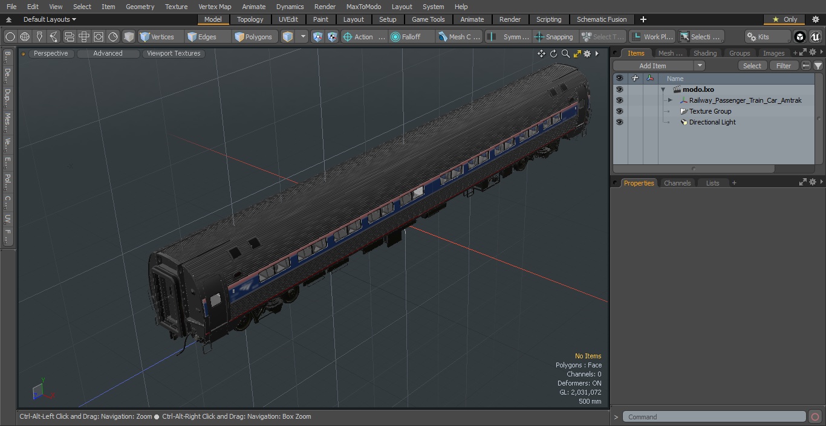Switch to the Schematic Fusion tab

[602, 19]
